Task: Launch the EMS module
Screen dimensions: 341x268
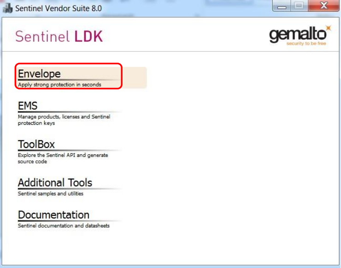Action: point(28,106)
